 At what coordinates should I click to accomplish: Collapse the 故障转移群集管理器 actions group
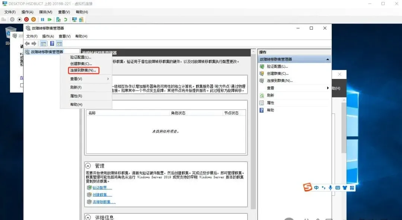327,58
